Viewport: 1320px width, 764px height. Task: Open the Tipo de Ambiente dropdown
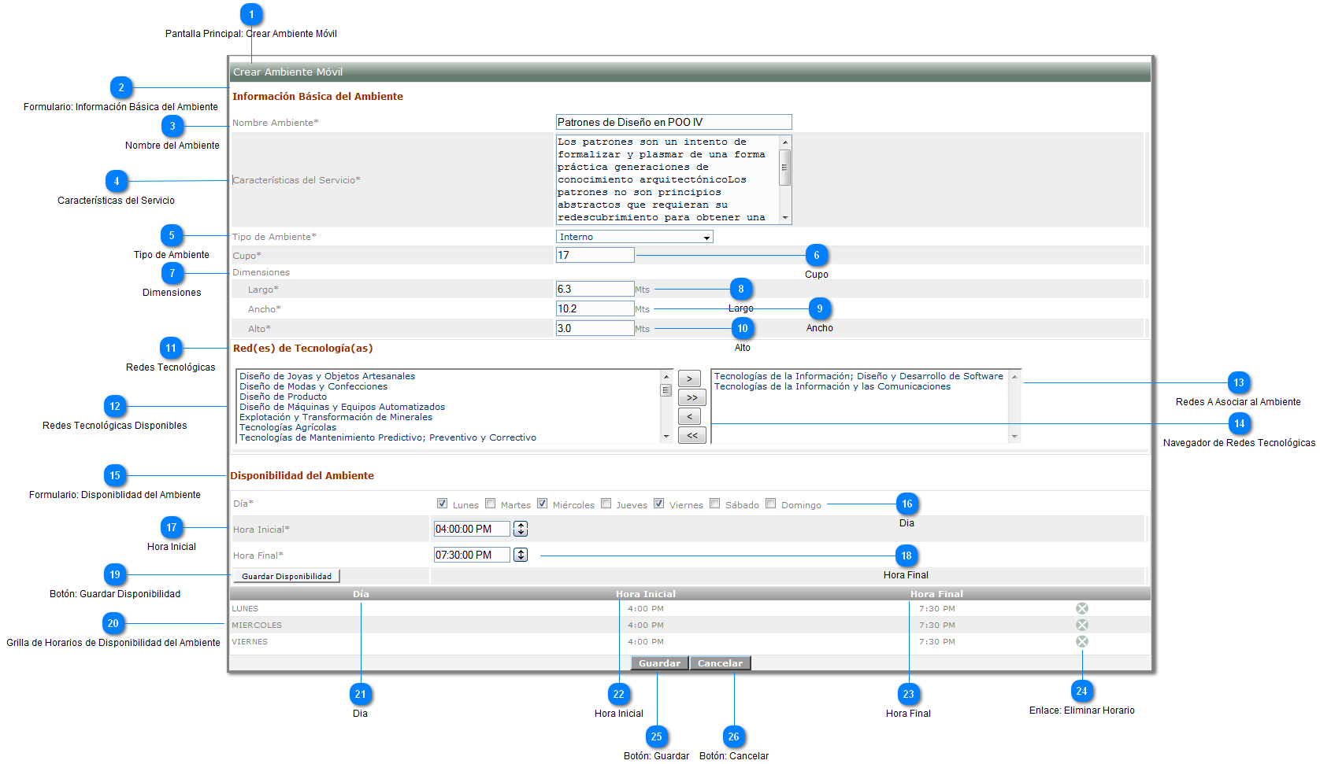635,237
